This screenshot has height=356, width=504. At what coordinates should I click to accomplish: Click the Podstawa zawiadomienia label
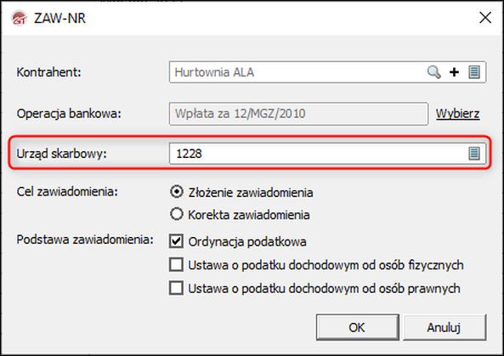coord(85,240)
